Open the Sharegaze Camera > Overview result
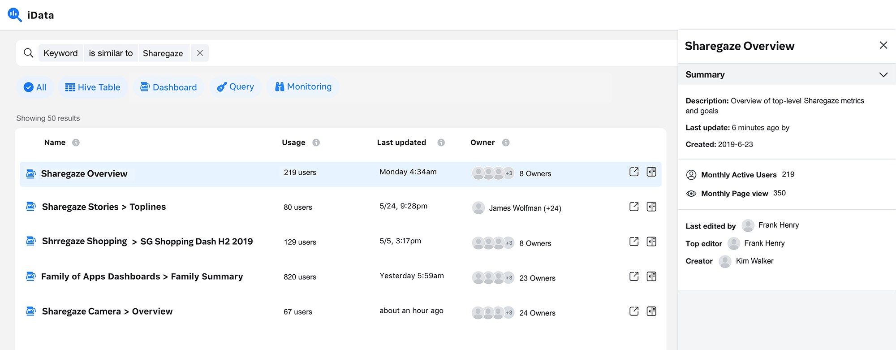Image resolution: width=896 pixels, height=350 pixels. [x=107, y=311]
